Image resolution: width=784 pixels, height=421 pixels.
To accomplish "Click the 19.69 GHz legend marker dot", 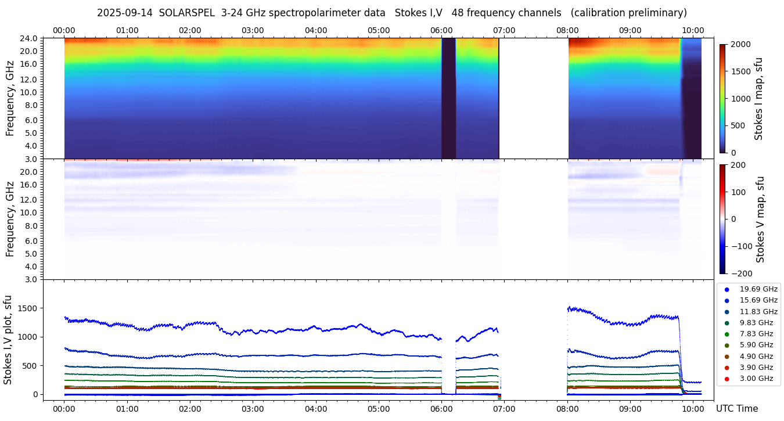I will click(727, 289).
